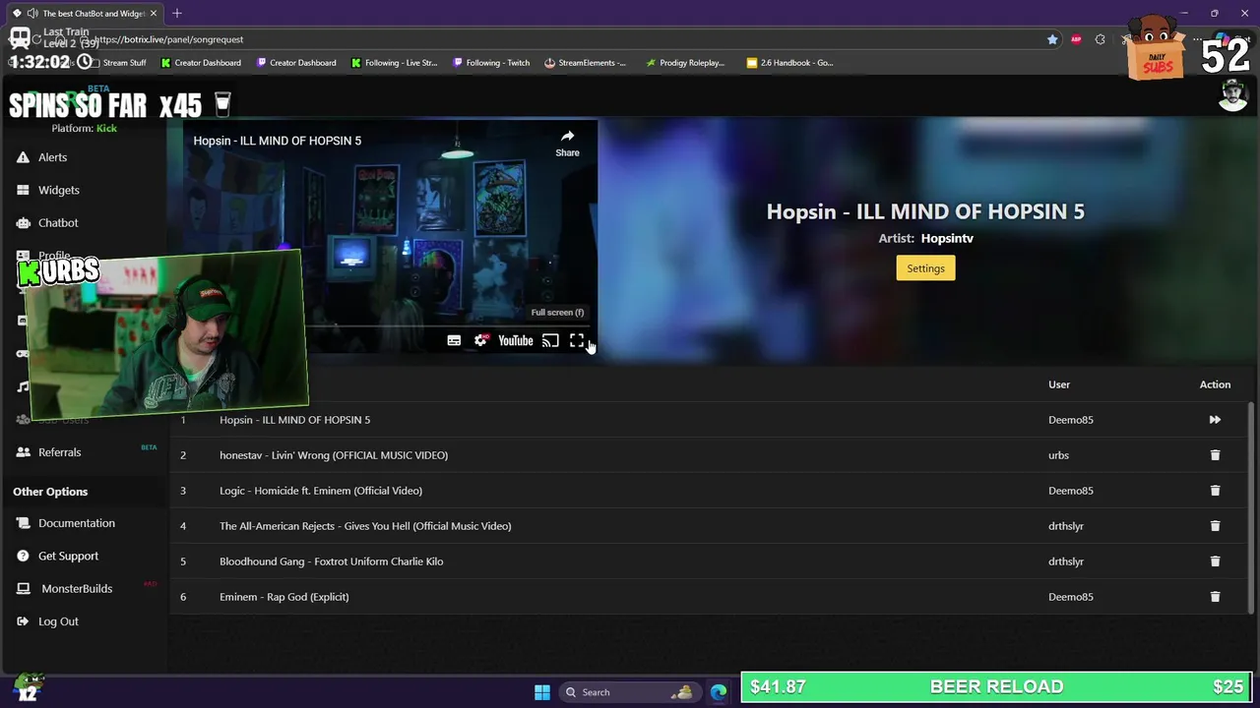The image size is (1260, 708).
Task: Remove Eminem - Rap God from queue
Action: click(1215, 597)
